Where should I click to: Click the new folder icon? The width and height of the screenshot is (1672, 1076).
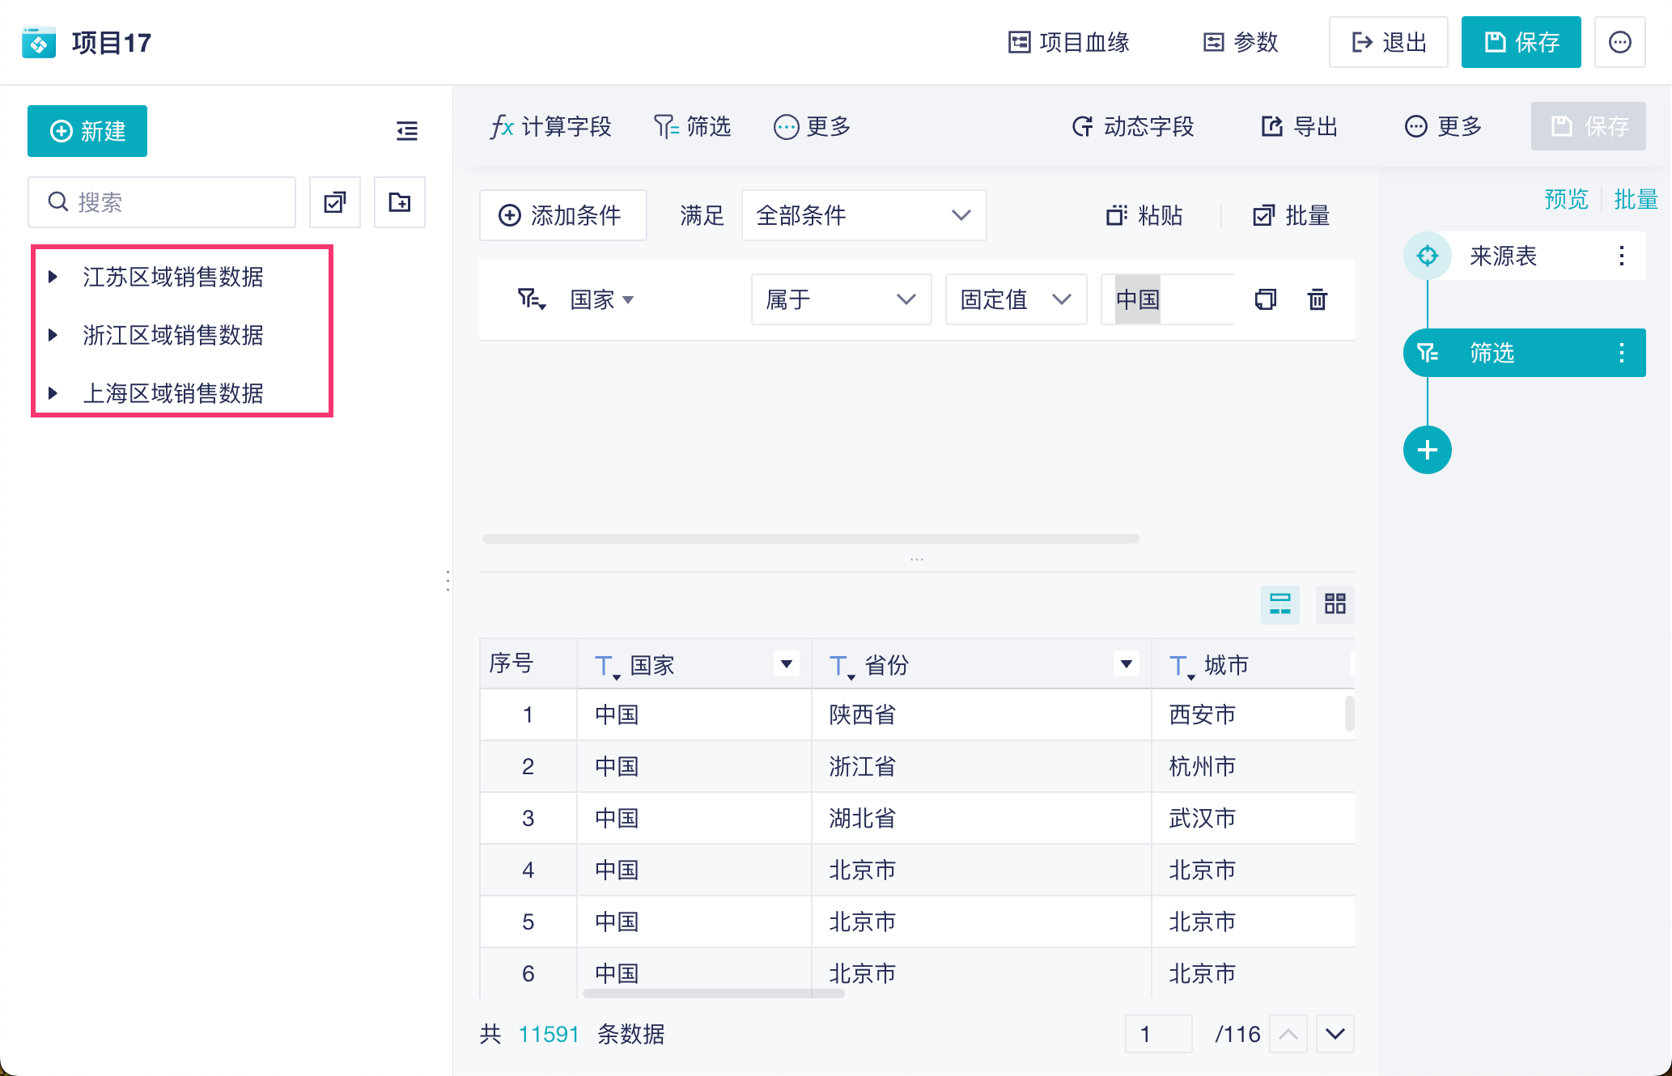399,202
